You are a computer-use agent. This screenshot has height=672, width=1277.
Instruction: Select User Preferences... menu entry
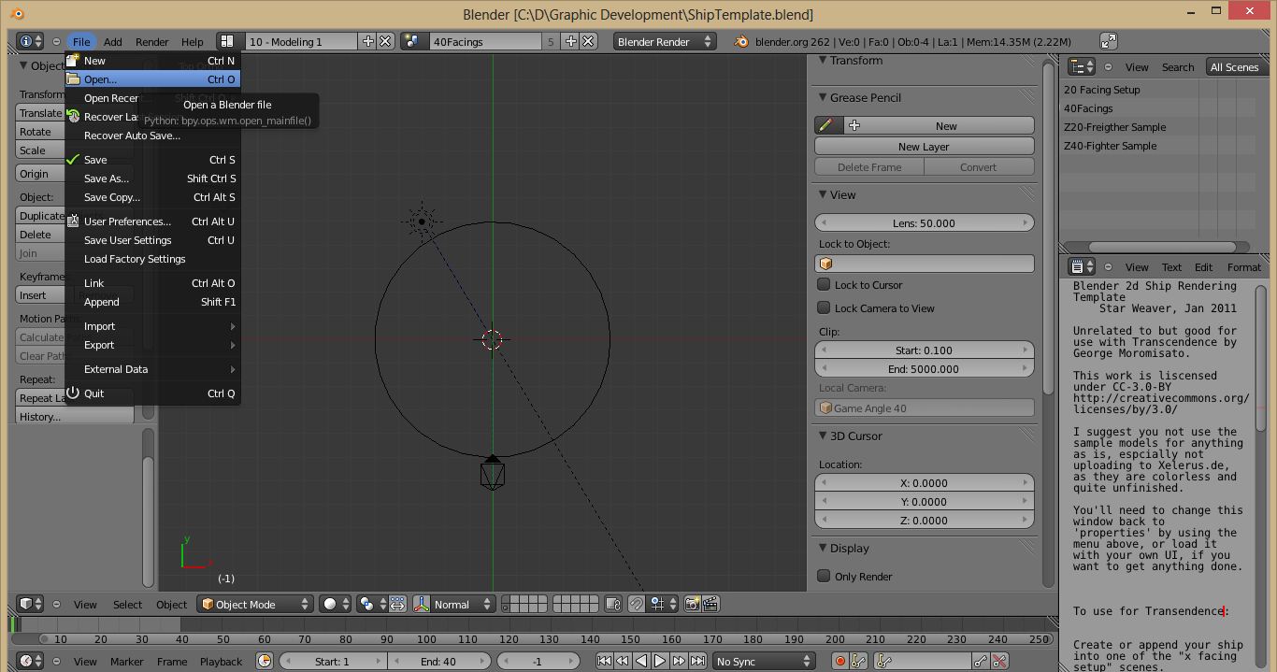[152, 222]
